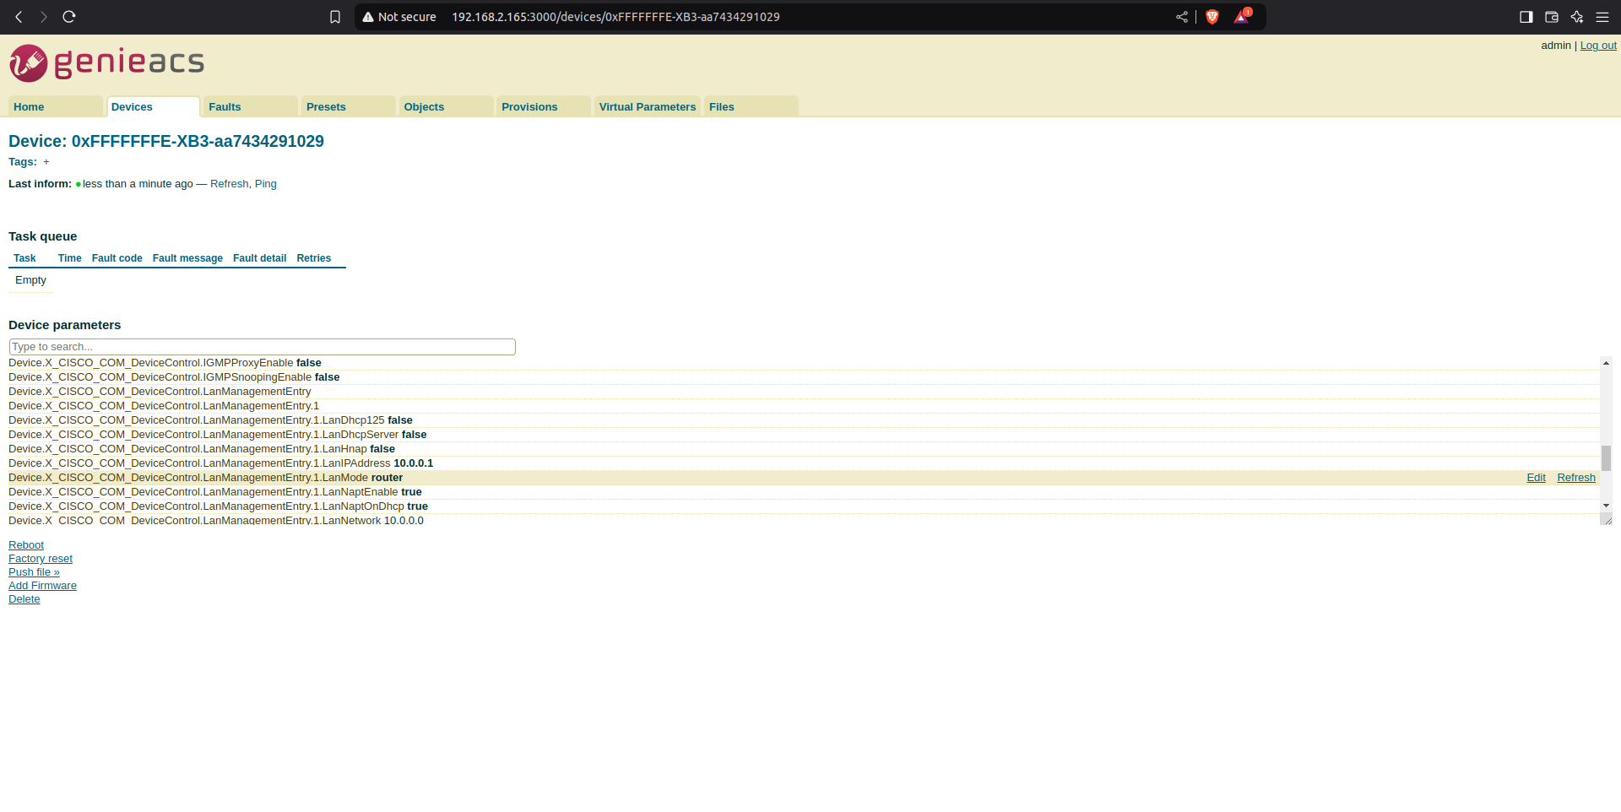Click Edit on the LanMode row

1536,478
